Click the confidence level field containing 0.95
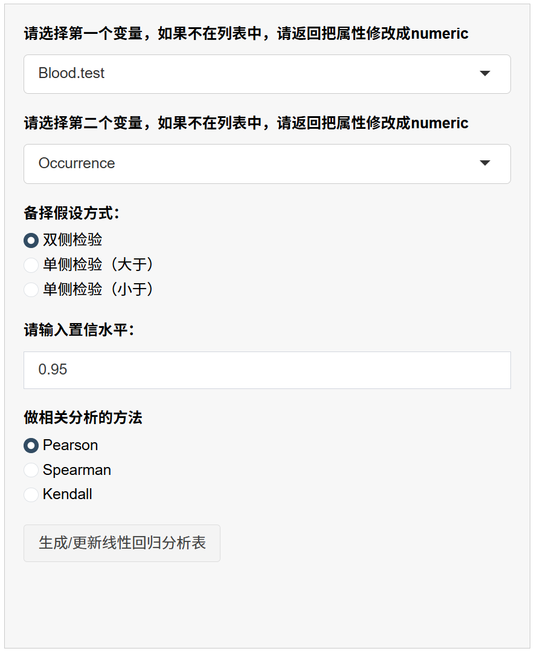This screenshot has height=657, width=540. click(267, 370)
